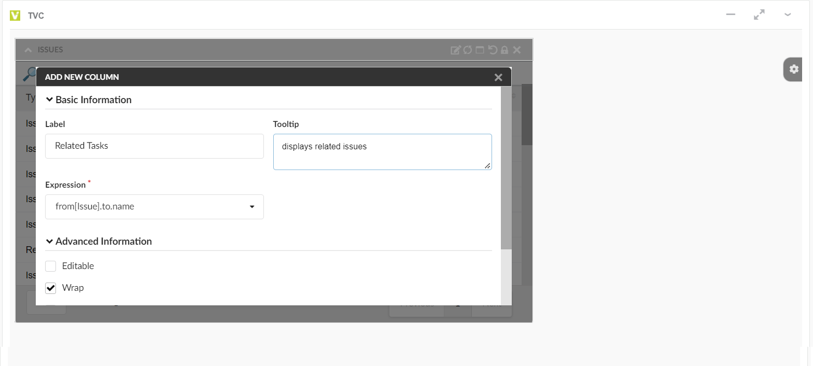Collapse the Issues panel with chevron
The width and height of the screenshot is (813, 366).
point(28,50)
